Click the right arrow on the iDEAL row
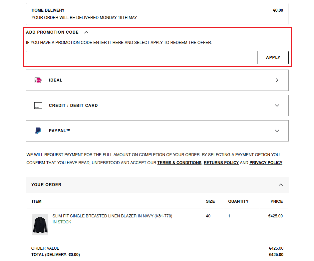The image size is (314, 261). [x=277, y=80]
